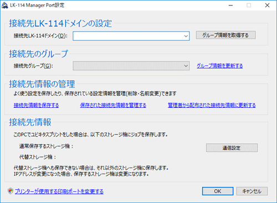Open the 保存された接続先情報を管理する link
The height and width of the screenshot is (203, 277).
point(113,105)
